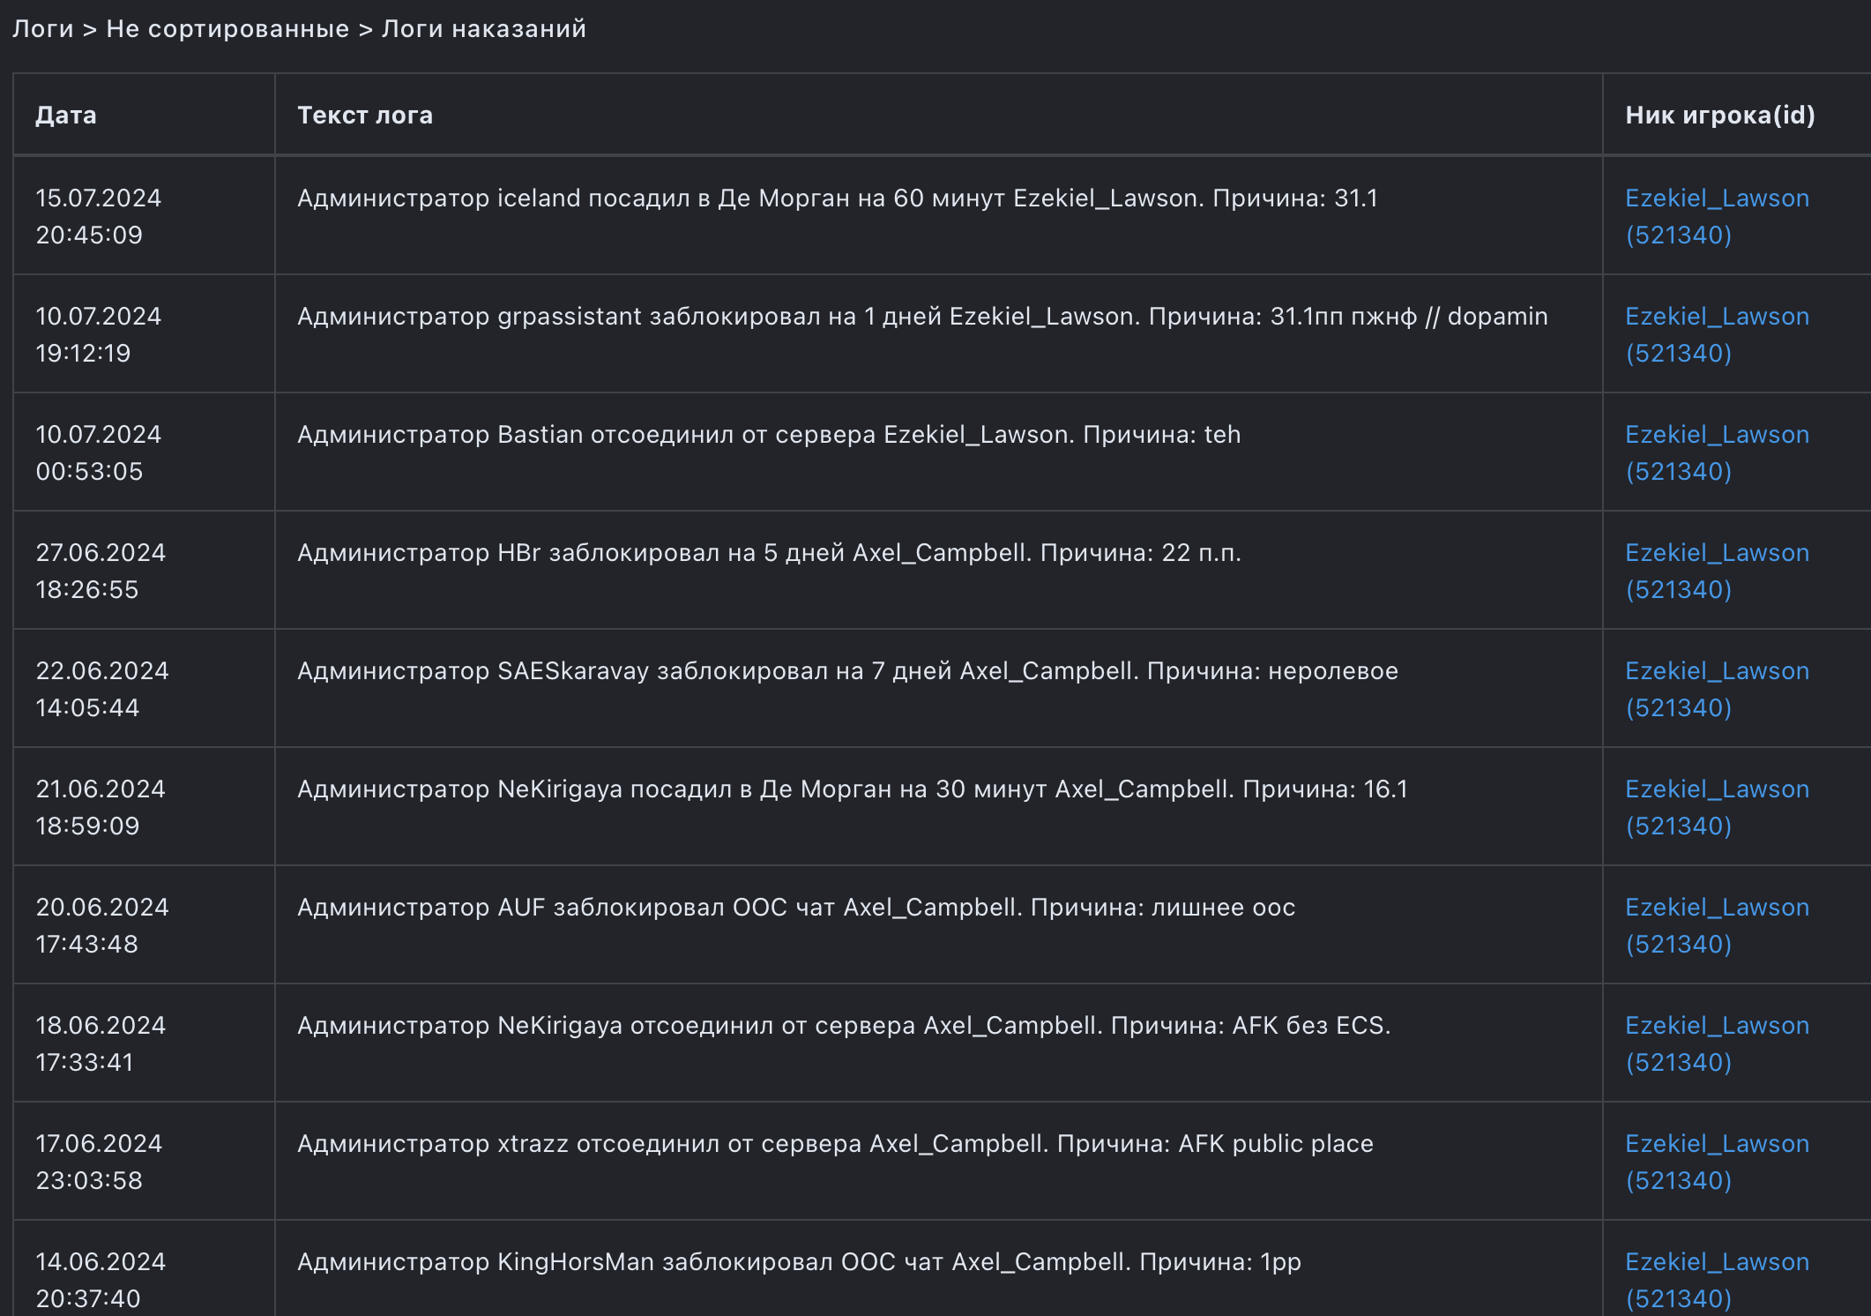The height and width of the screenshot is (1316, 1871).
Task: Click the "Дата" column header
Action: (66, 116)
